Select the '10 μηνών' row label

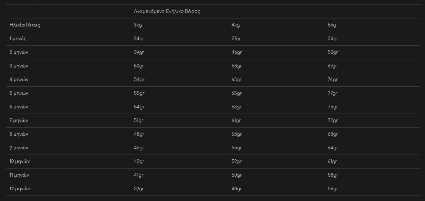coord(20,162)
